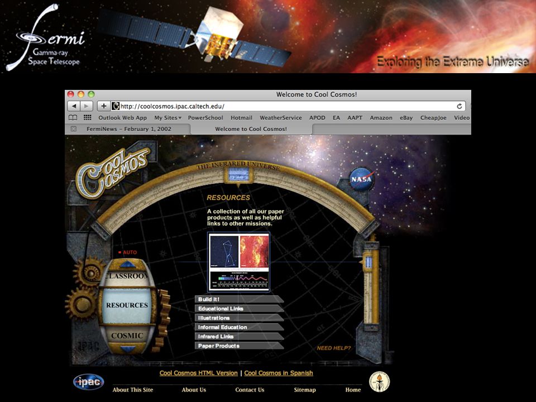Open the CheapJoe bookmark
Image resolution: width=536 pixels, height=402 pixels.
433,118
